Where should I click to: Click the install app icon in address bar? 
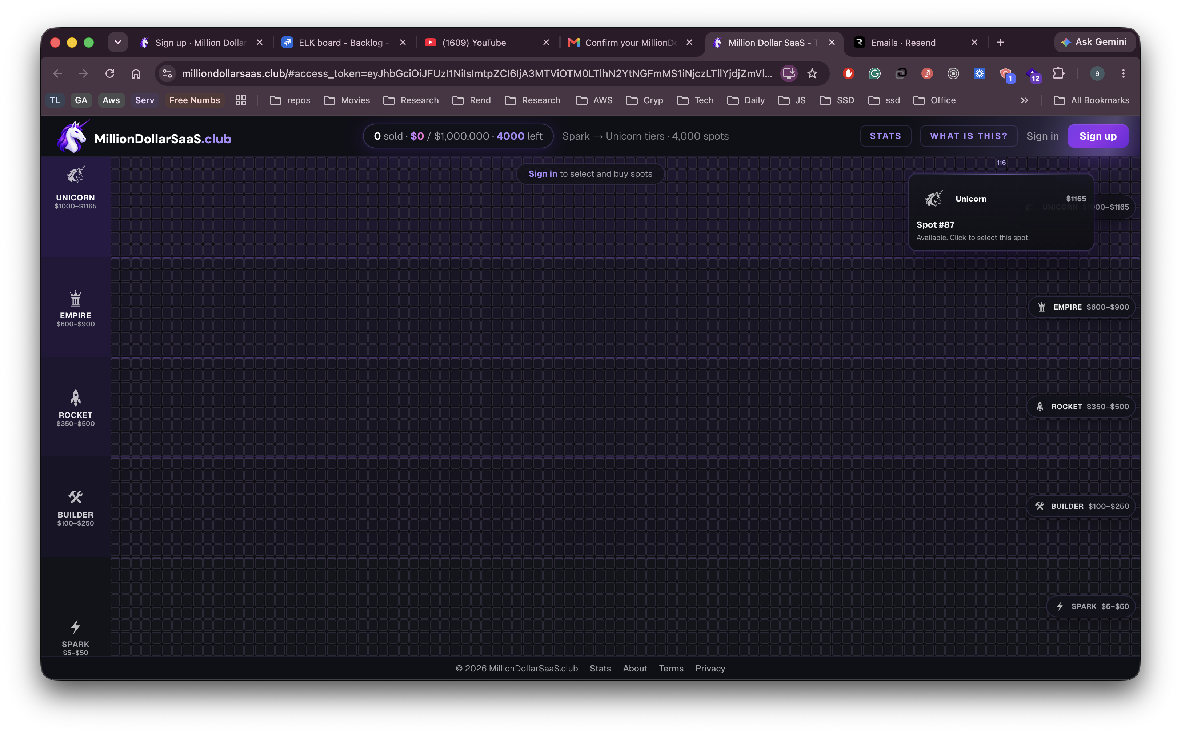click(x=788, y=73)
